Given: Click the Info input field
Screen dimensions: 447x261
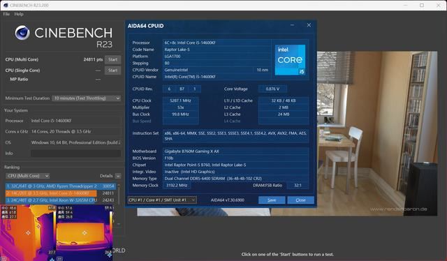Looking at the screenshot, I should point(76,154).
